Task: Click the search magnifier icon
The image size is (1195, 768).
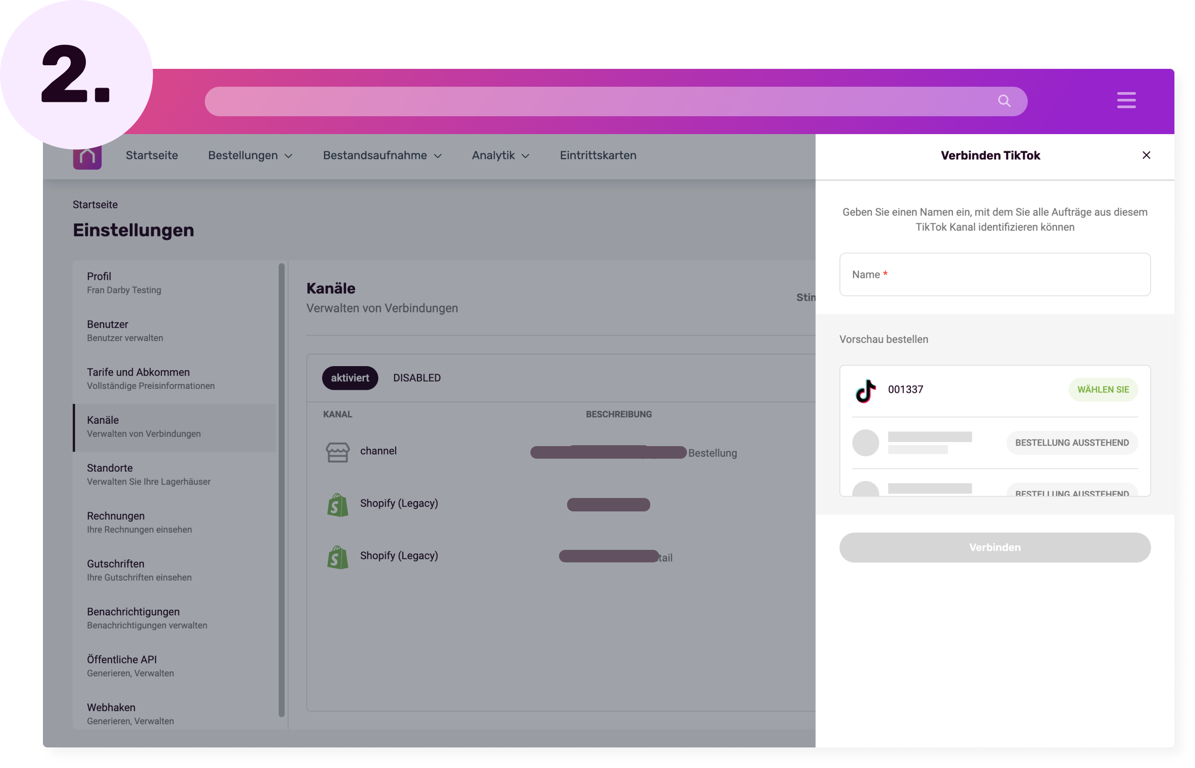Action: (1004, 101)
